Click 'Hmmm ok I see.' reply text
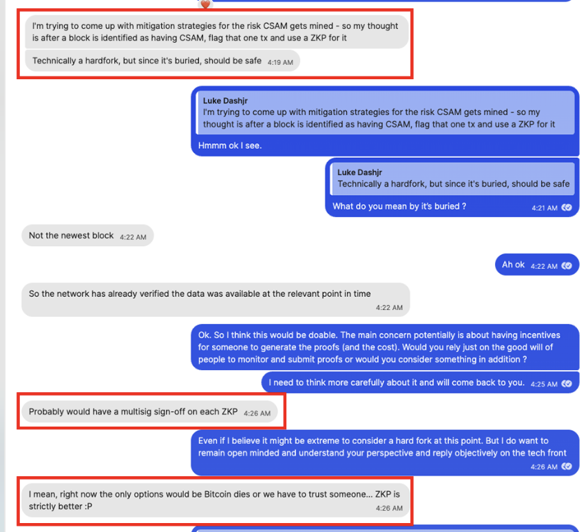Screen dimensions: 588x532 (230, 145)
